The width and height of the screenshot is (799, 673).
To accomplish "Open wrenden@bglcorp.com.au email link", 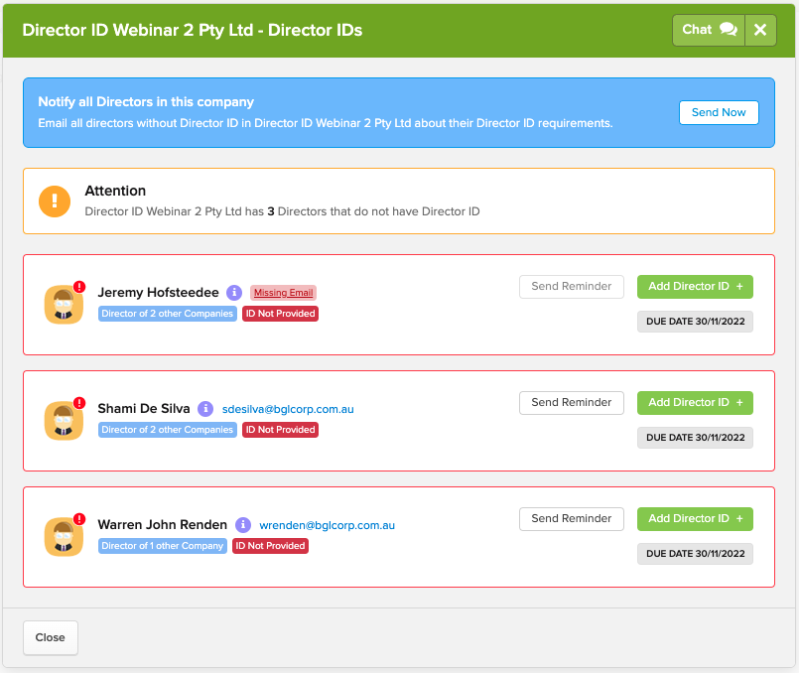I will point(327,525).
